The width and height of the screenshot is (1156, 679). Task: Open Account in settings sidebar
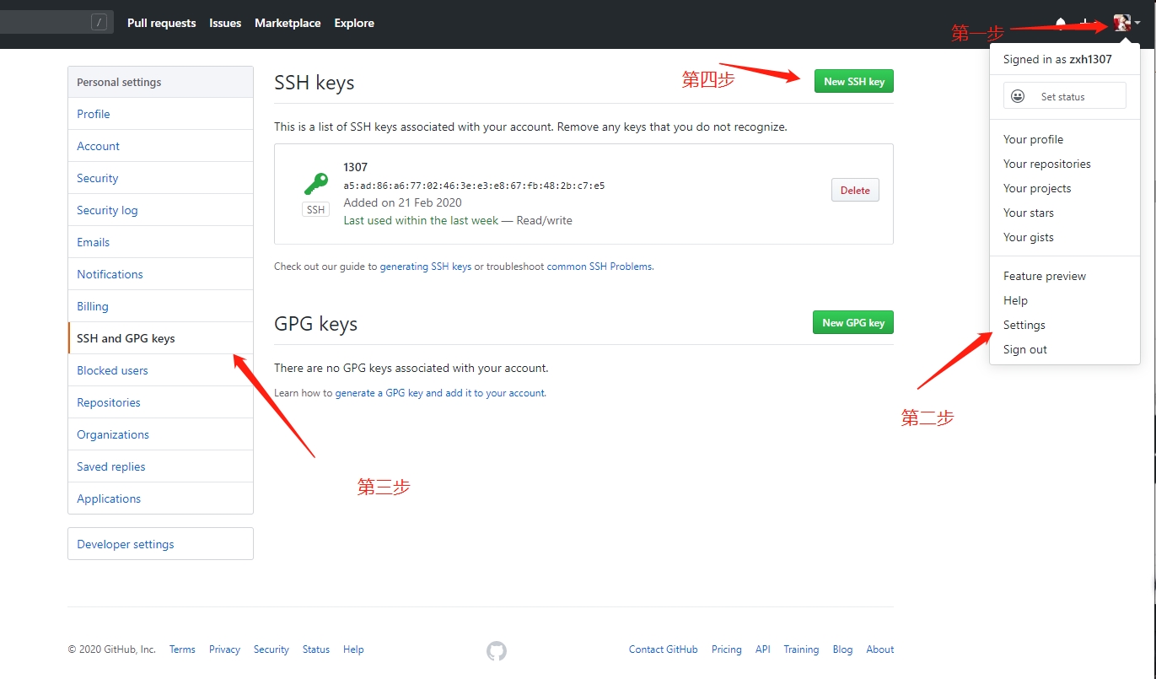(160, 146)
